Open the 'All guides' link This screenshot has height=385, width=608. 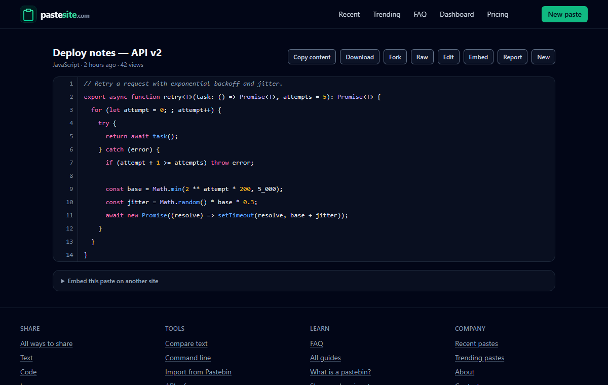click(325, 358)
